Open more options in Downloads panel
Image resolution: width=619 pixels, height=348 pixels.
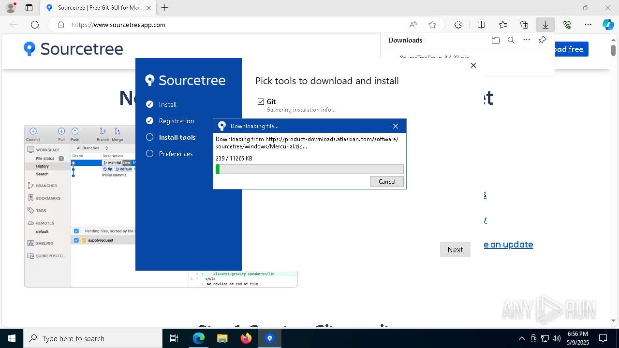click(x=527, y=40)
